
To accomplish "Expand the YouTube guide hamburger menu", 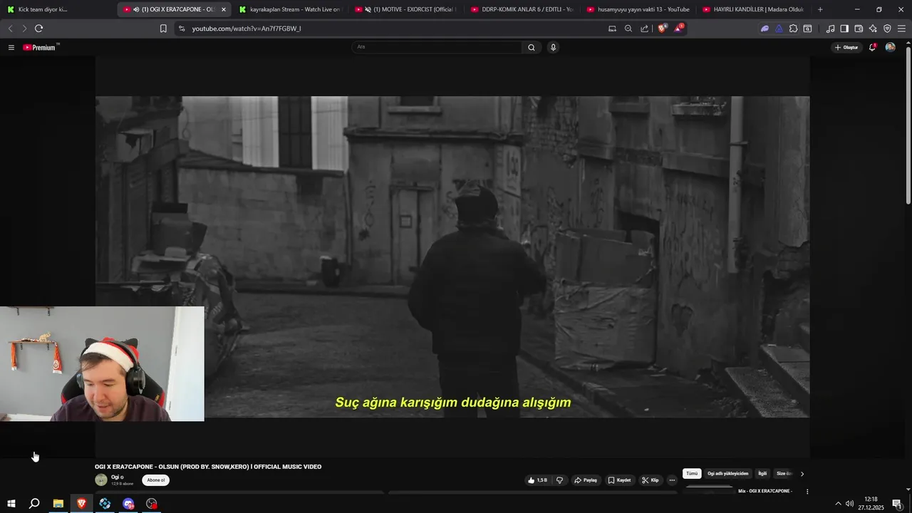I will pos(11,47).
